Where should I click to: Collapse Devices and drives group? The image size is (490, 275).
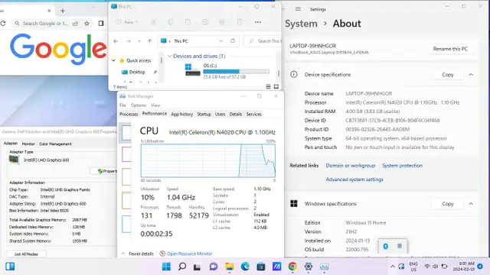pos(169,56)
